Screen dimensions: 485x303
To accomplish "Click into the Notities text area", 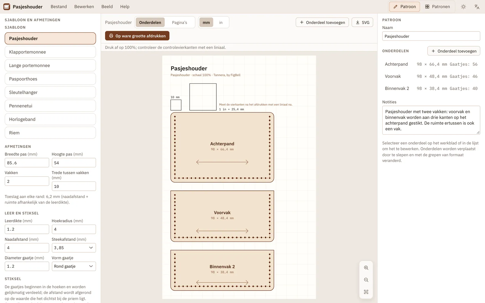I will [431, 120].
